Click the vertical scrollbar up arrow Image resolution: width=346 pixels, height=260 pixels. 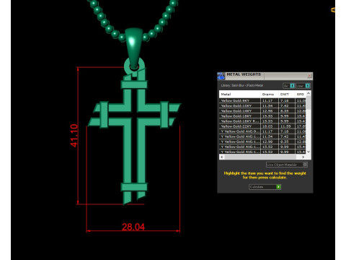pos(309,93)
